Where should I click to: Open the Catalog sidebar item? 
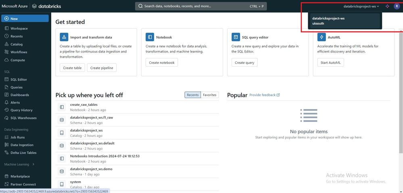coord(17,44)
